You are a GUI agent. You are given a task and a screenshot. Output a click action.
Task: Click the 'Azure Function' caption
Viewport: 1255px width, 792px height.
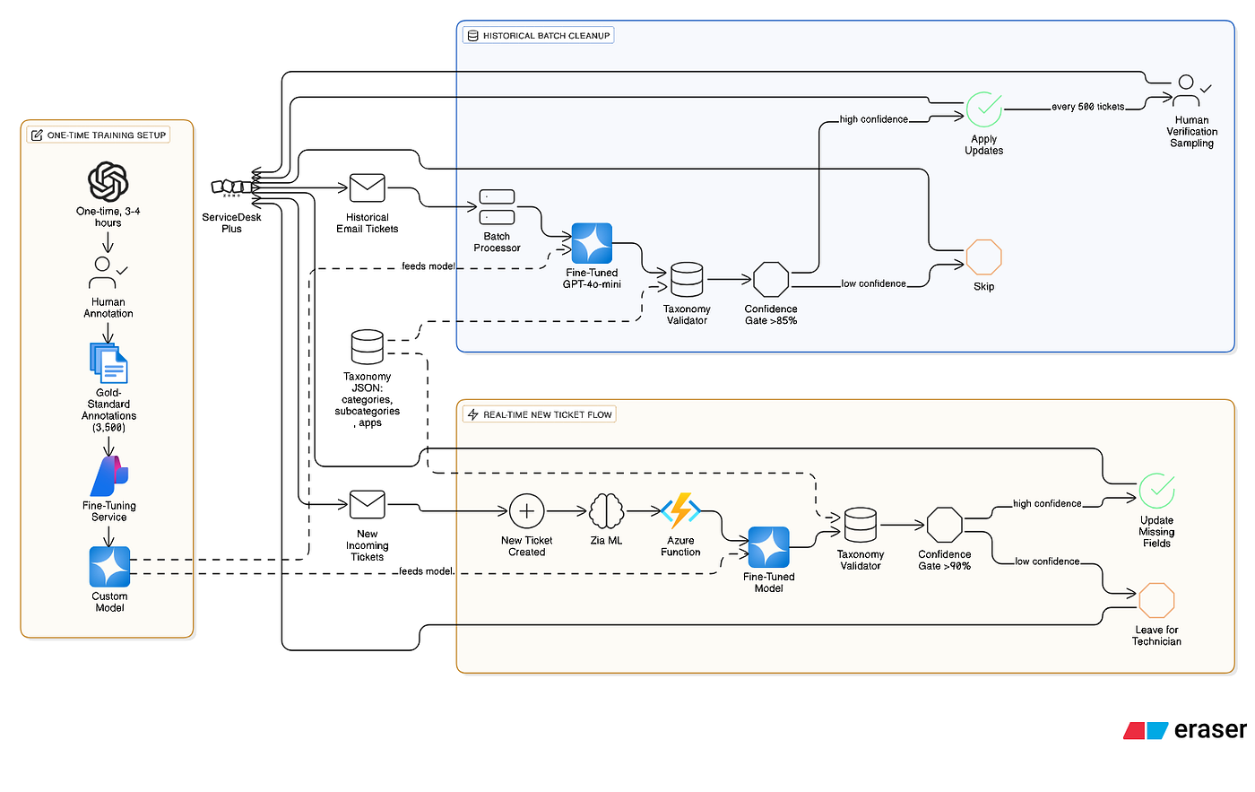click(681, 546)
